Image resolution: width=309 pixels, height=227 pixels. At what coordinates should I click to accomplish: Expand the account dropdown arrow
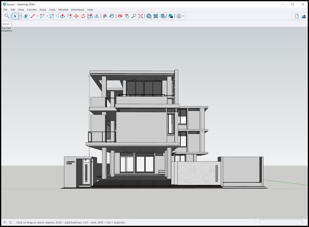[184, 16]
